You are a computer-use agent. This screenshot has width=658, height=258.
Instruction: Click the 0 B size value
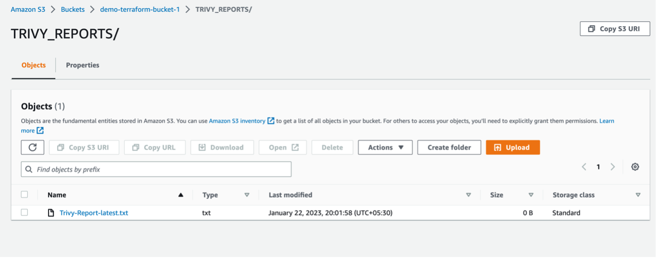(x=528, y=213)
